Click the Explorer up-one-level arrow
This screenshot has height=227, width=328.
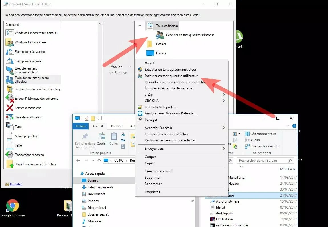(99, 161)
